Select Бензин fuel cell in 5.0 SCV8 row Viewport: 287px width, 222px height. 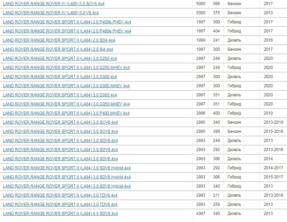(x=234, y=4)
